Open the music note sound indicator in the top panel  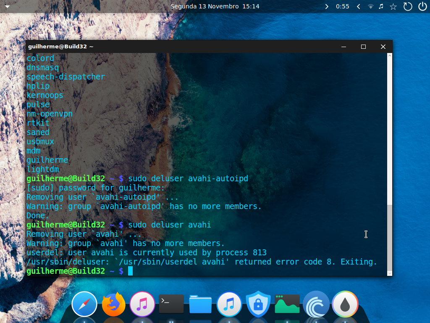click(x=381, y=6)
